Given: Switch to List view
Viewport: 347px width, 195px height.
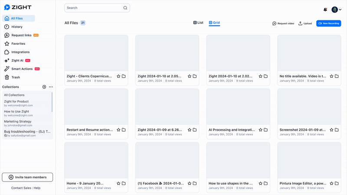Looking at the screenshot, I should click(198, 23).
